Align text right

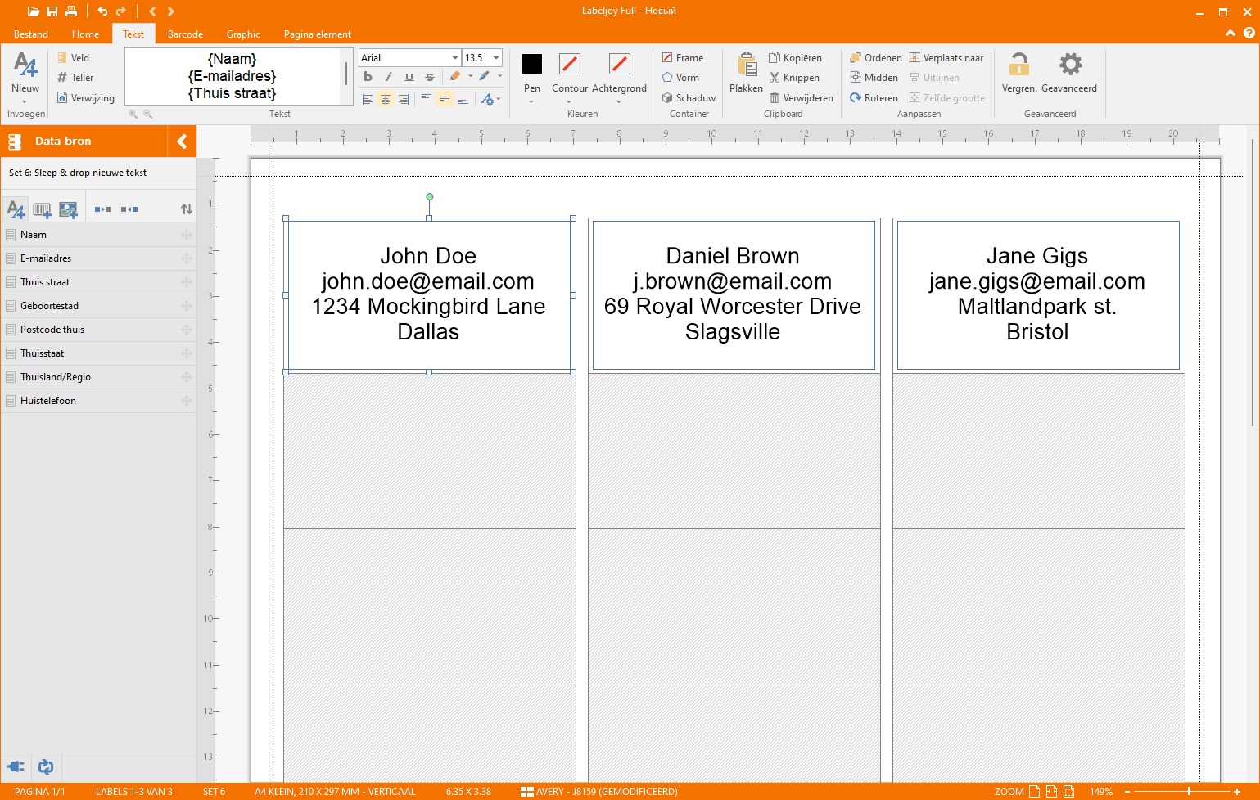coord(403,99)
